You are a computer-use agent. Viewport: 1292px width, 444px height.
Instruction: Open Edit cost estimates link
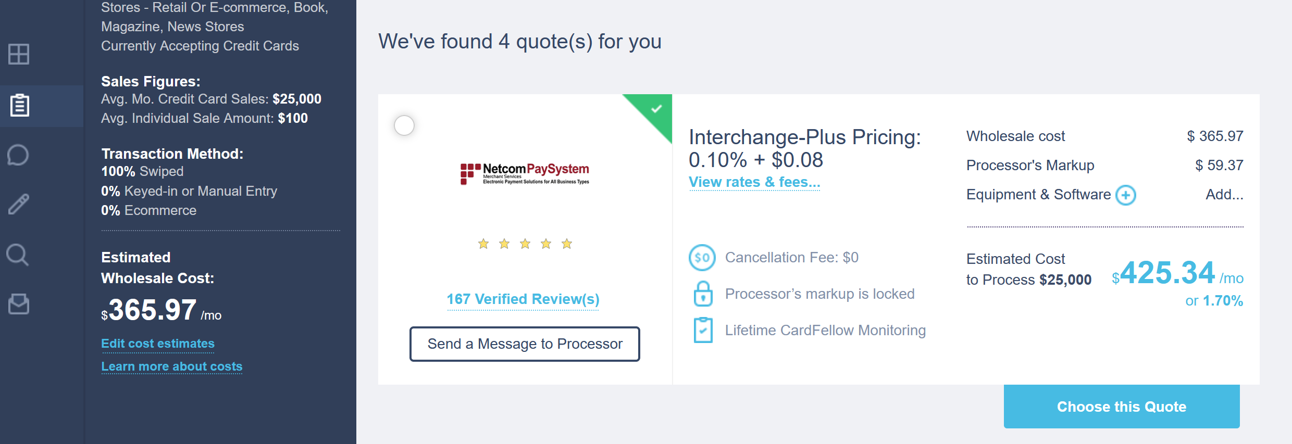coord(158,344)
